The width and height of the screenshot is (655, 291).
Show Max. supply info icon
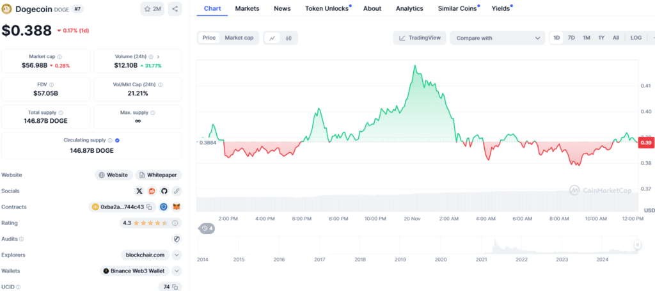(153, 113)
